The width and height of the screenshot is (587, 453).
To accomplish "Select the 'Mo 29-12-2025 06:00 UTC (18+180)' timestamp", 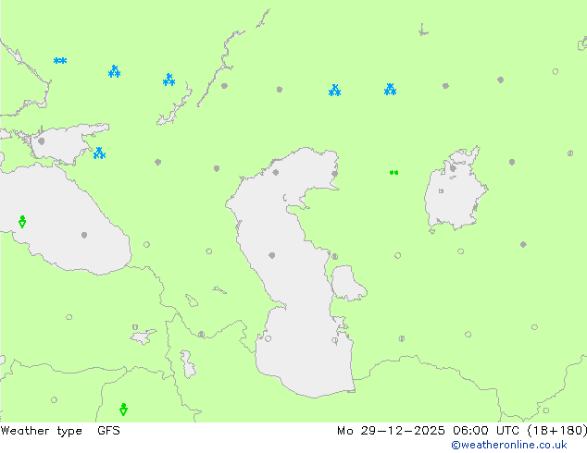I will pyautogui.click(x=462, y=431).
